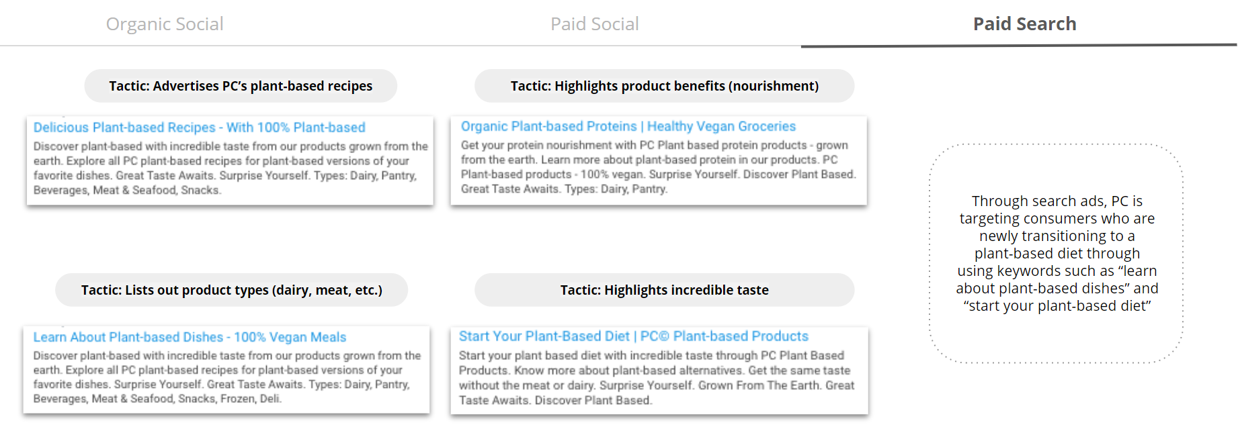Click the description under Organic Plant-based Proteins ad
Image resolution: width=1238 pixels, height=437 pixels.
[x=658, y=167]
